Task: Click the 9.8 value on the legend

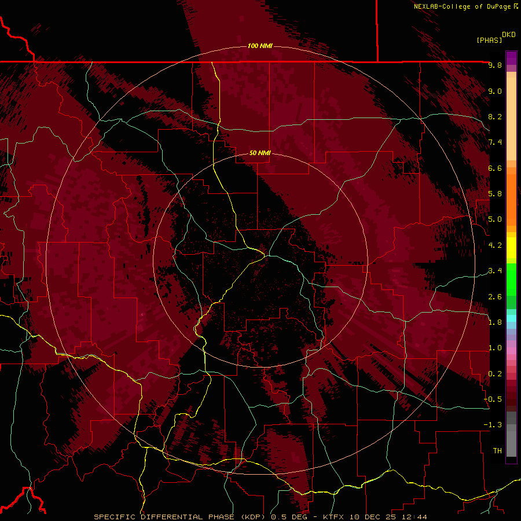Action: pyautogui.click(x=495, y=65)
